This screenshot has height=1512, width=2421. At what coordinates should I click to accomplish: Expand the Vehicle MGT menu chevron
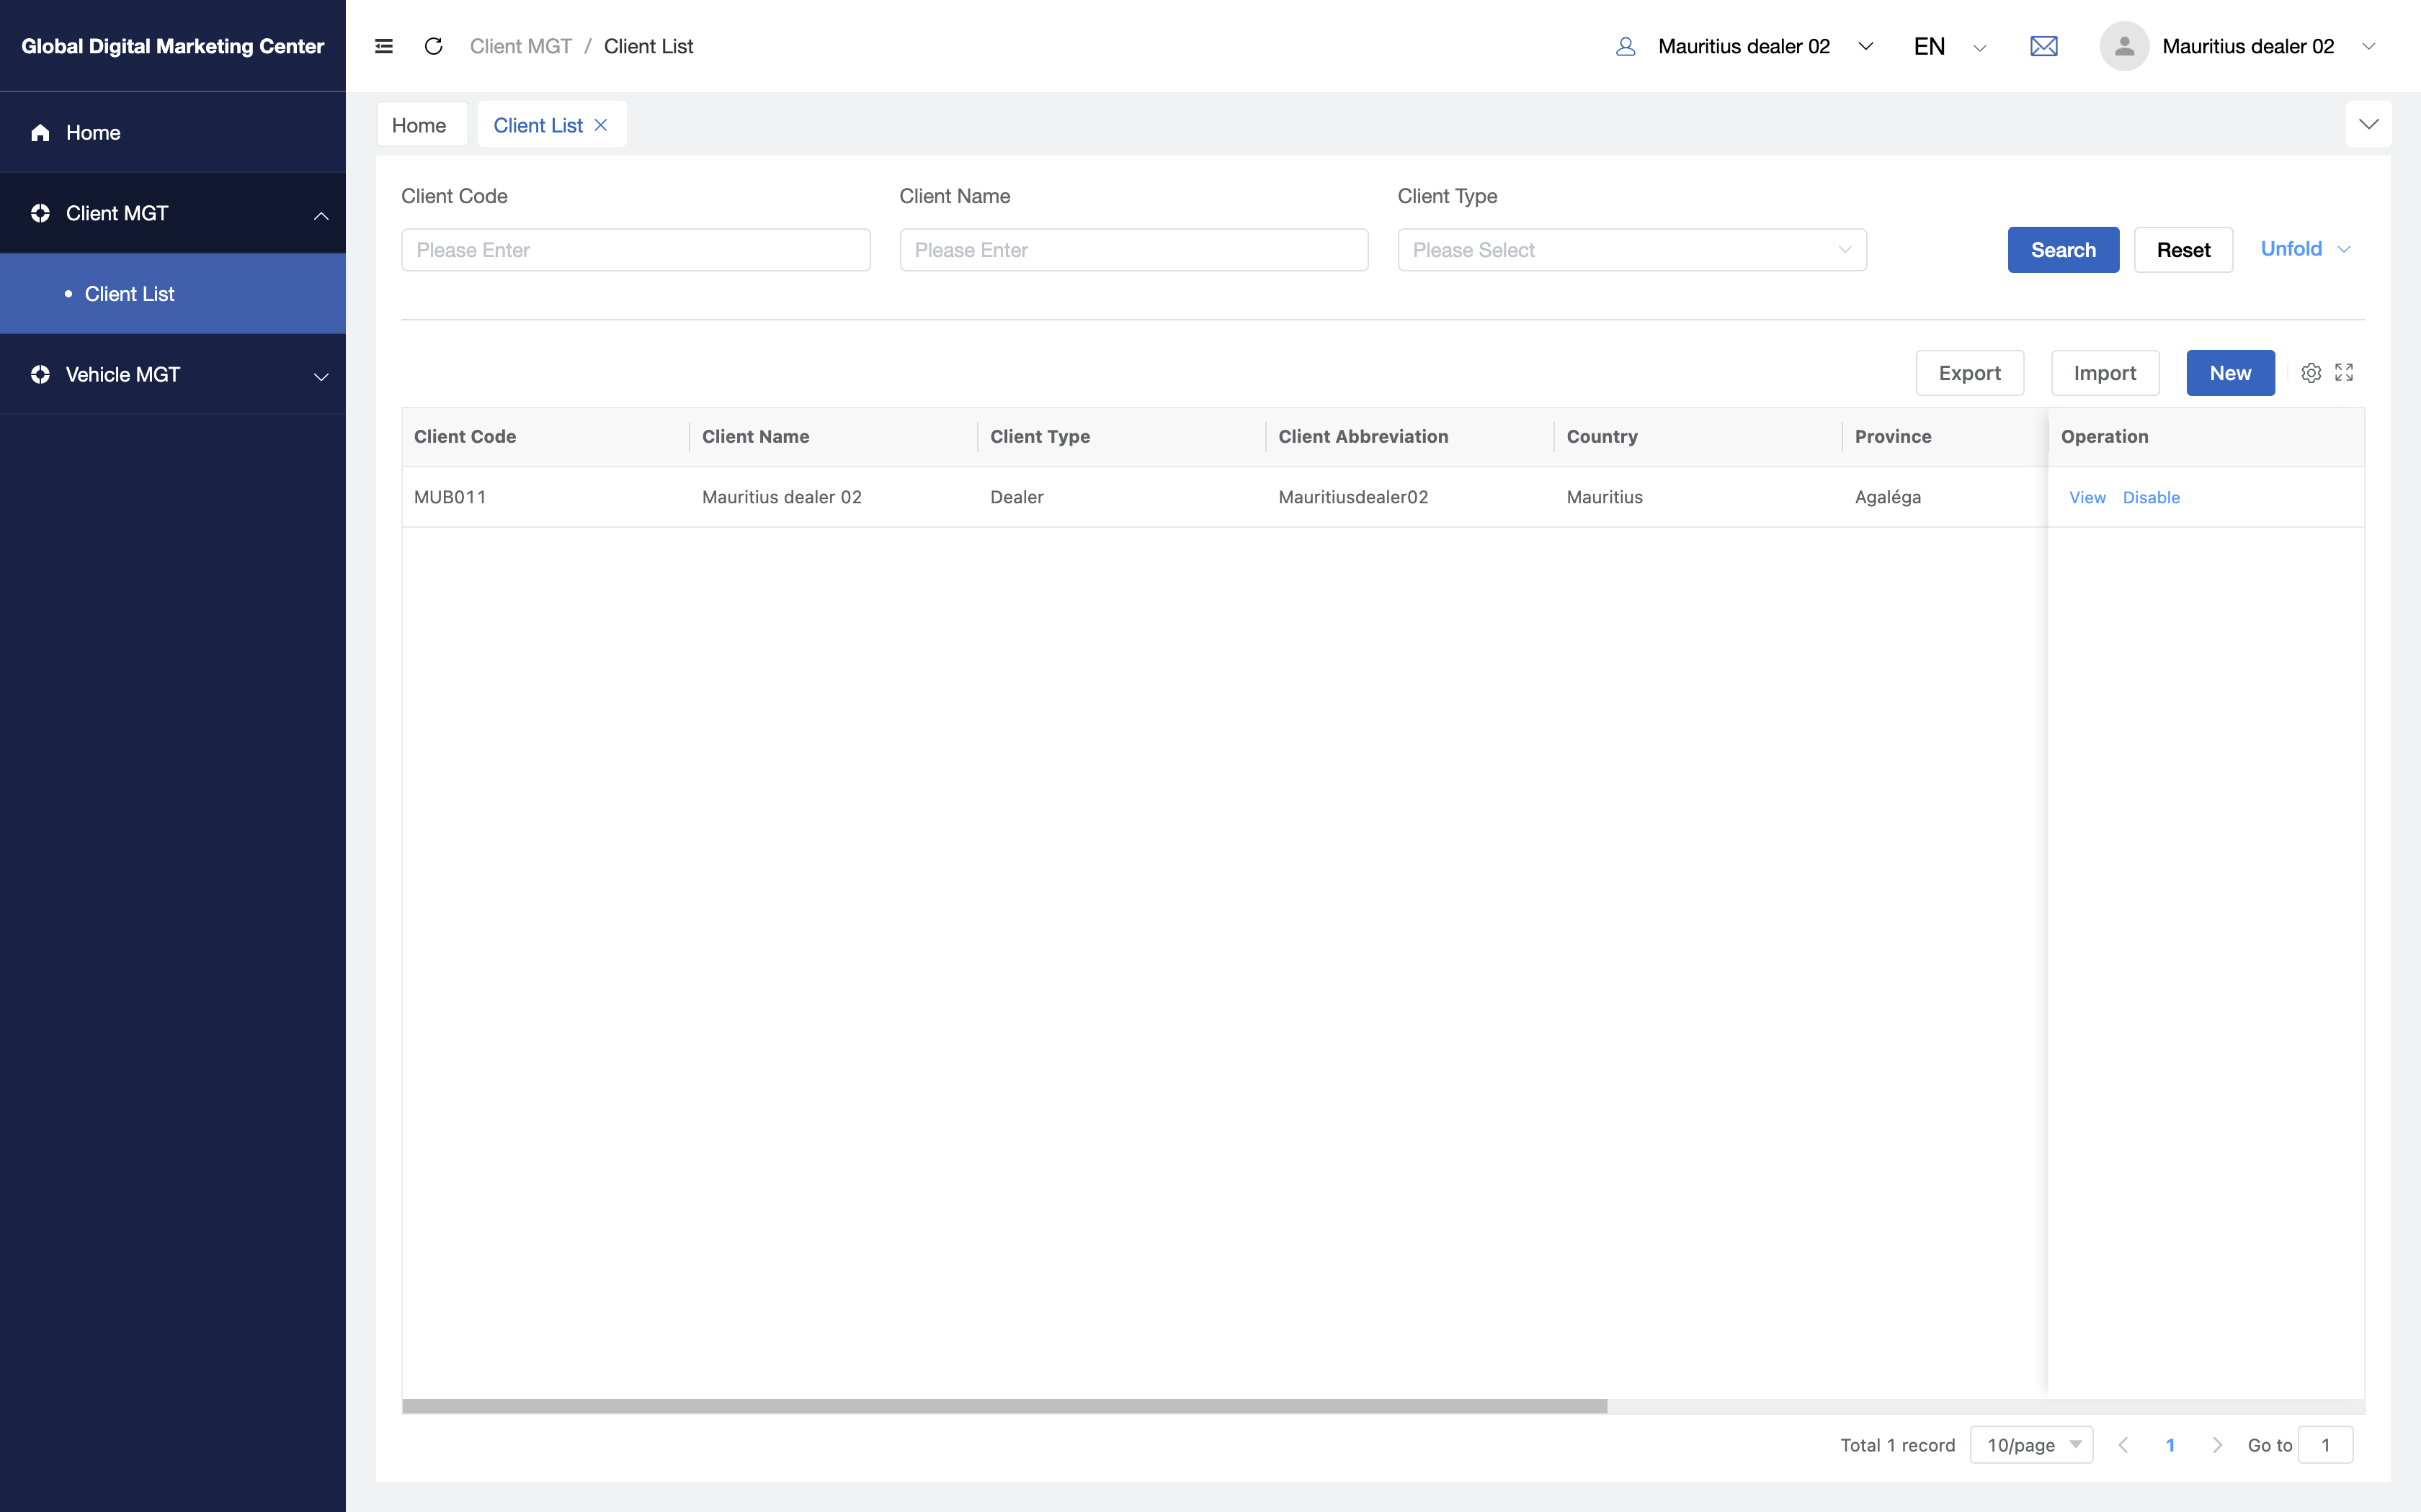(321, 376)
